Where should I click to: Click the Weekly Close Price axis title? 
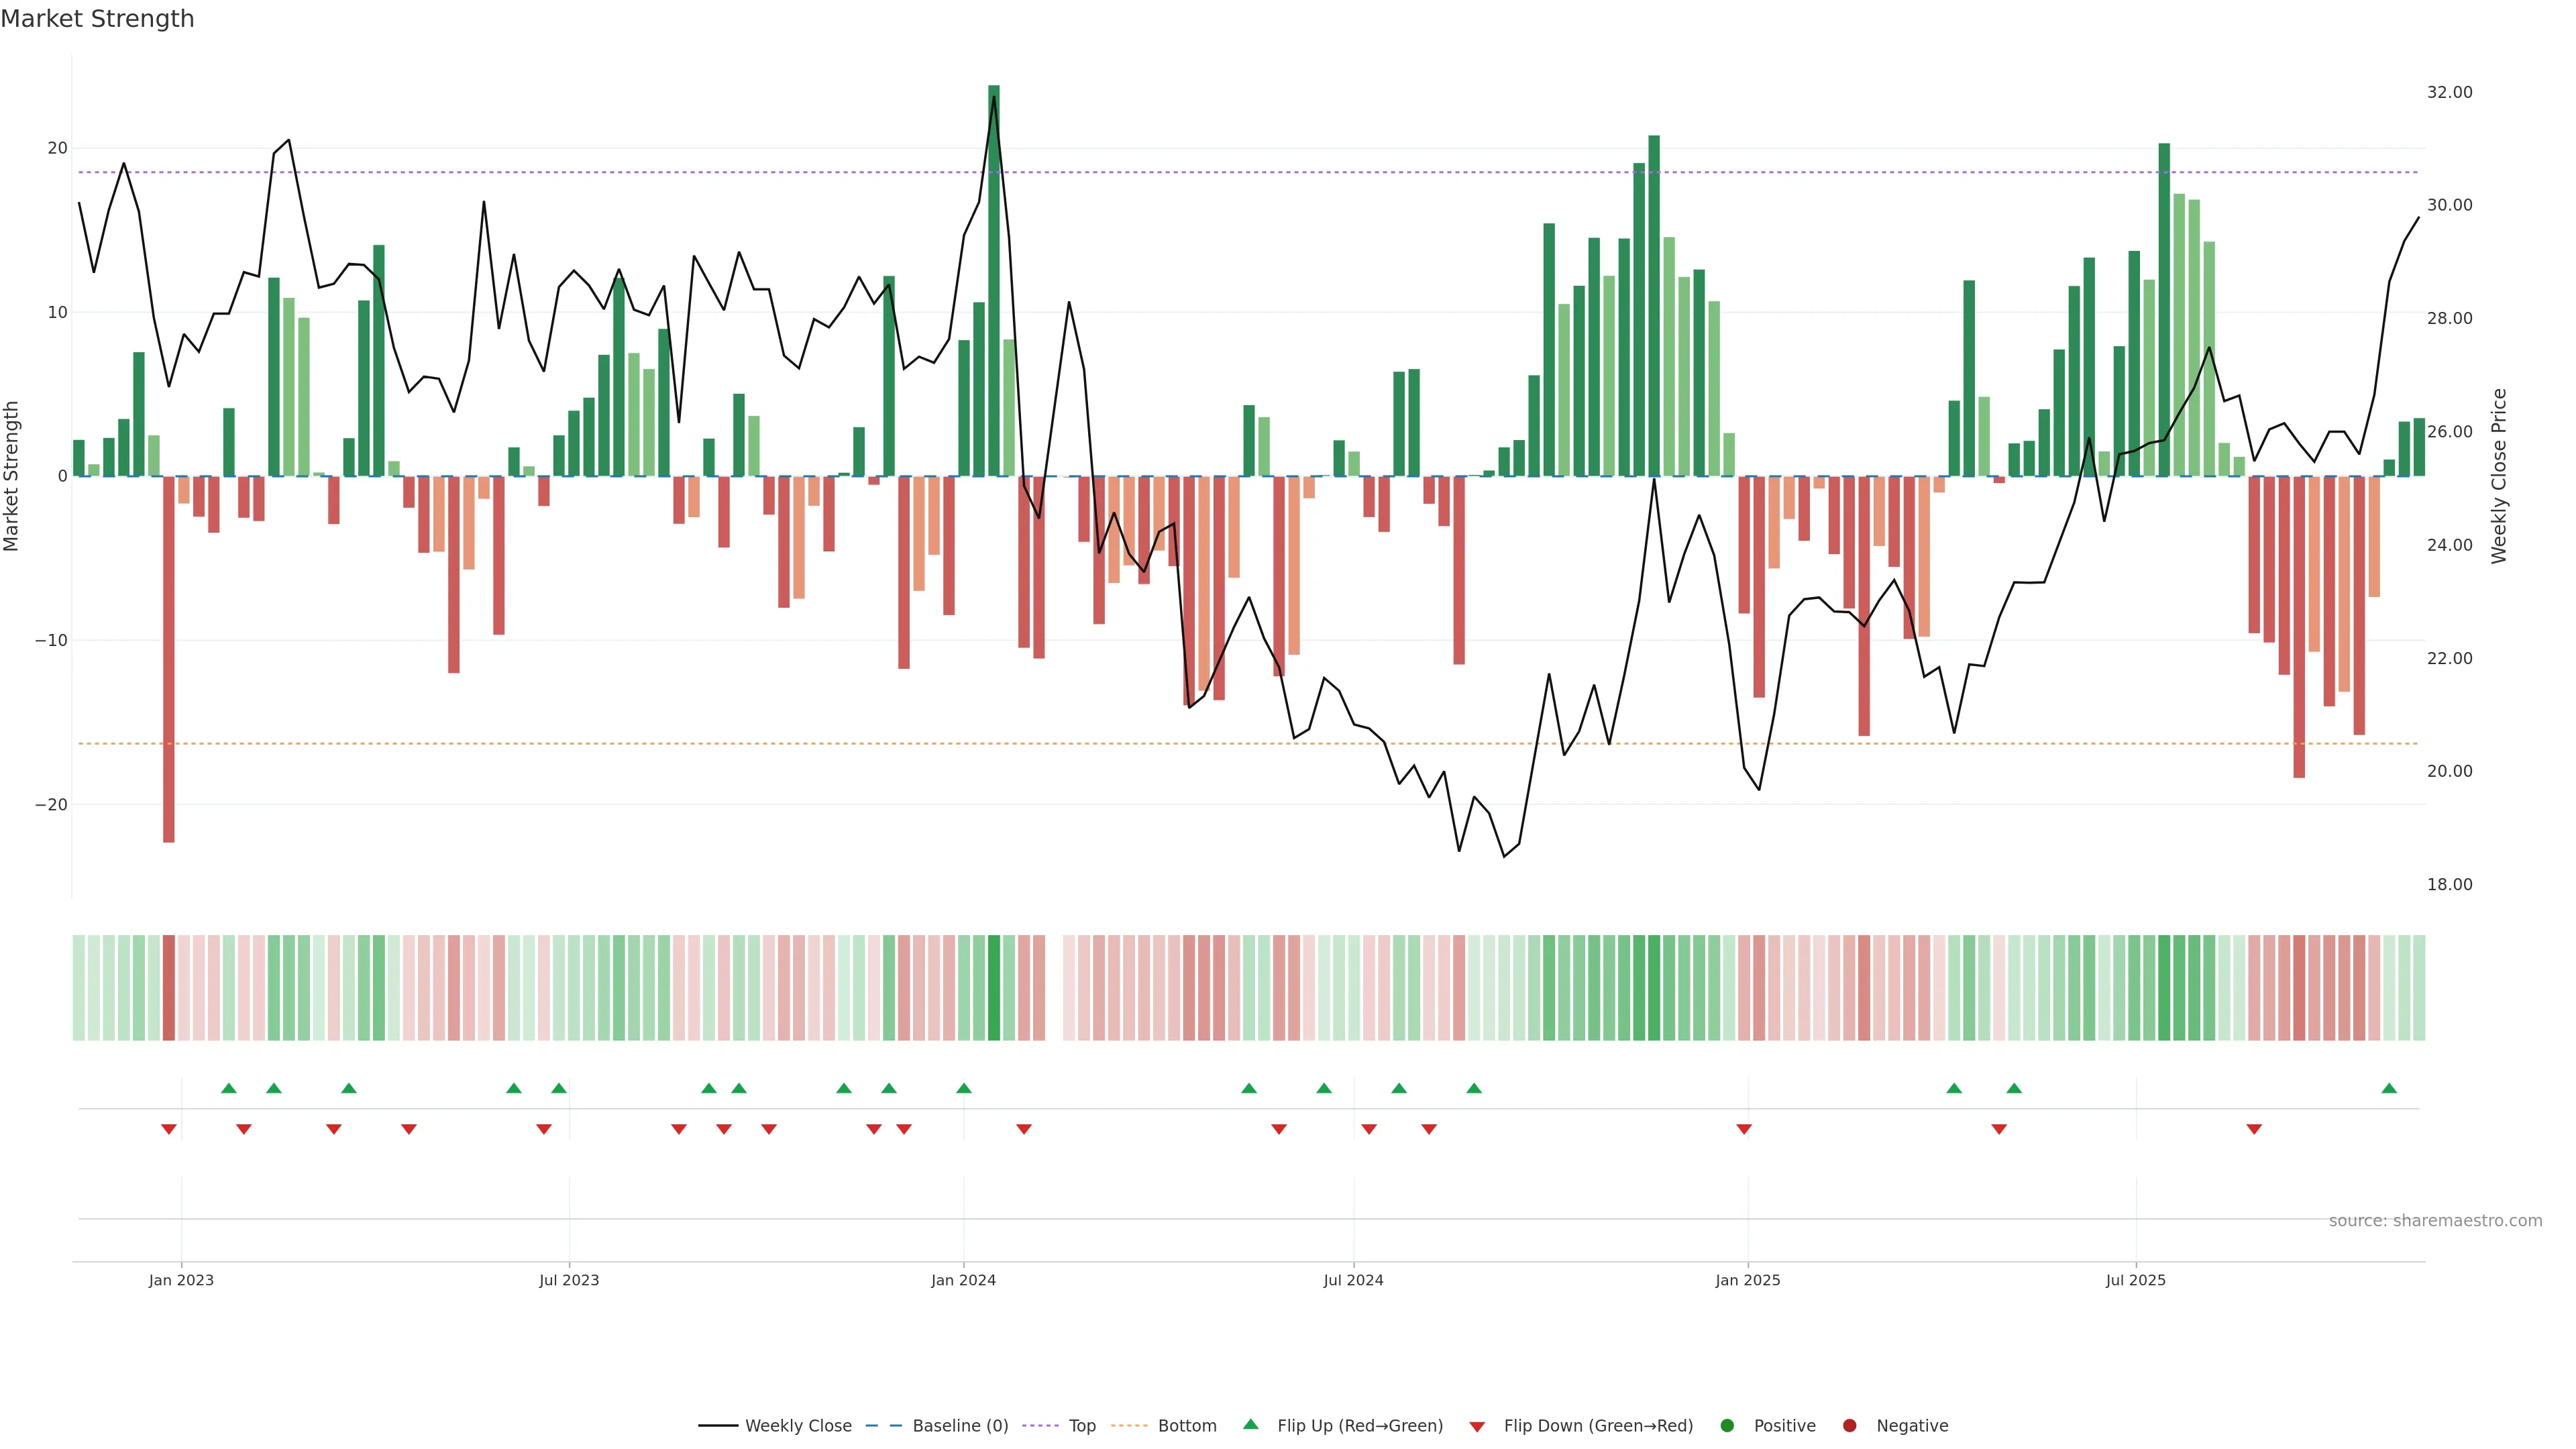tap(2499, 476)
